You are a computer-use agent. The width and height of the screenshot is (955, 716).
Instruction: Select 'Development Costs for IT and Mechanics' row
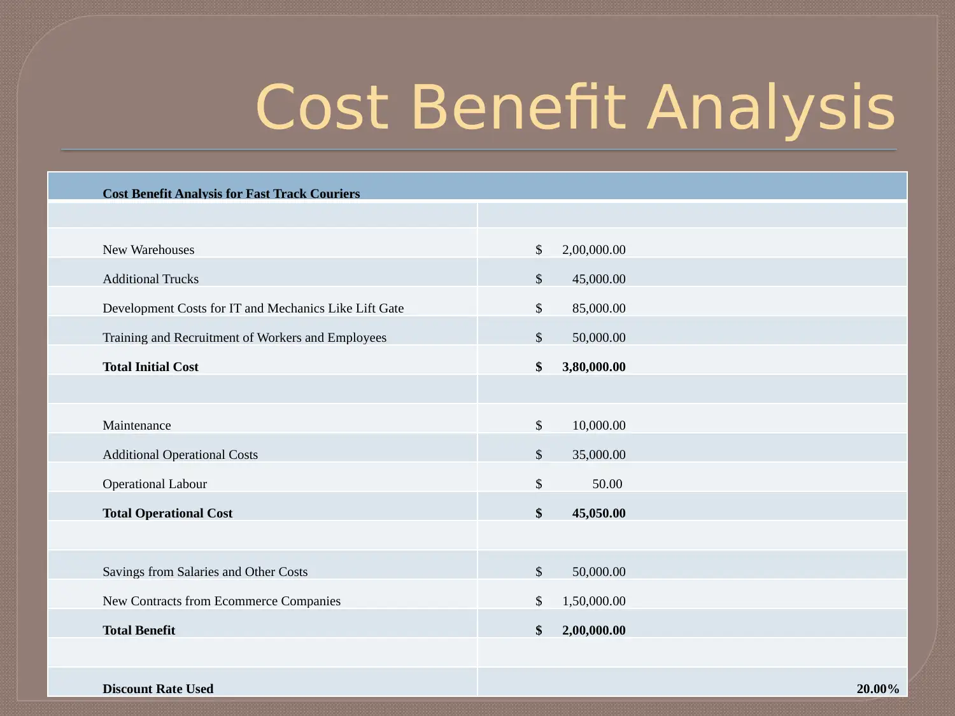point(253,308)
